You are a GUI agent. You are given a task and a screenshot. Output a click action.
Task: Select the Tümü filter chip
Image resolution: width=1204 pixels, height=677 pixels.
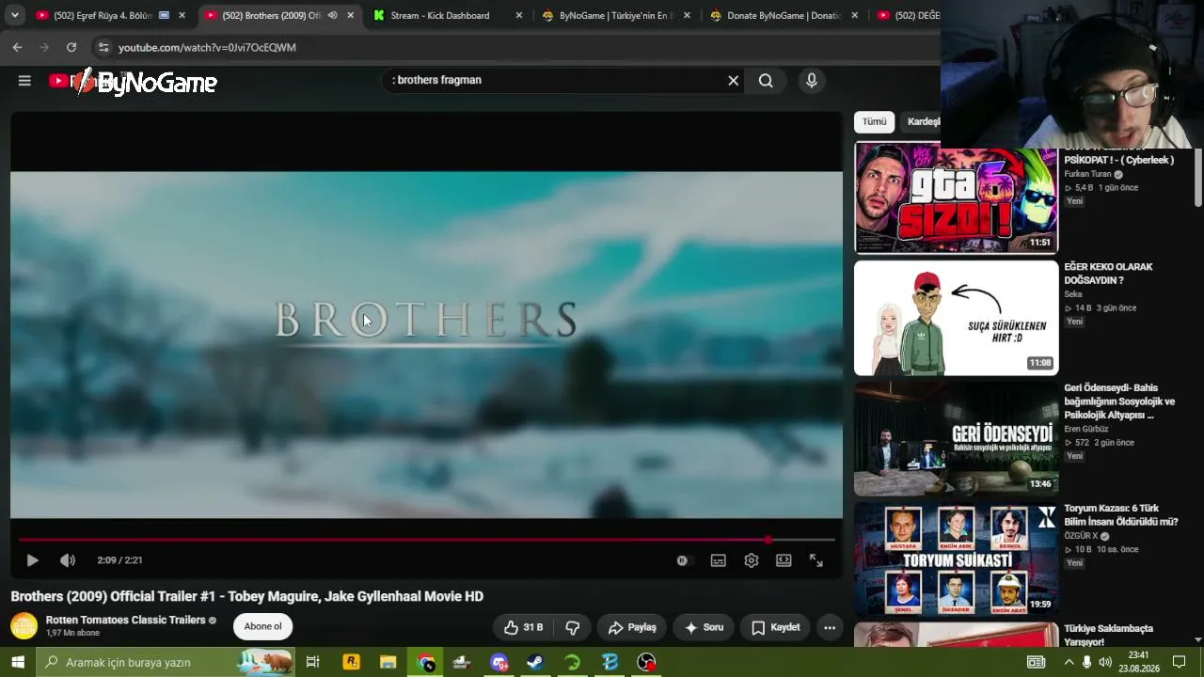click(875, 121)
